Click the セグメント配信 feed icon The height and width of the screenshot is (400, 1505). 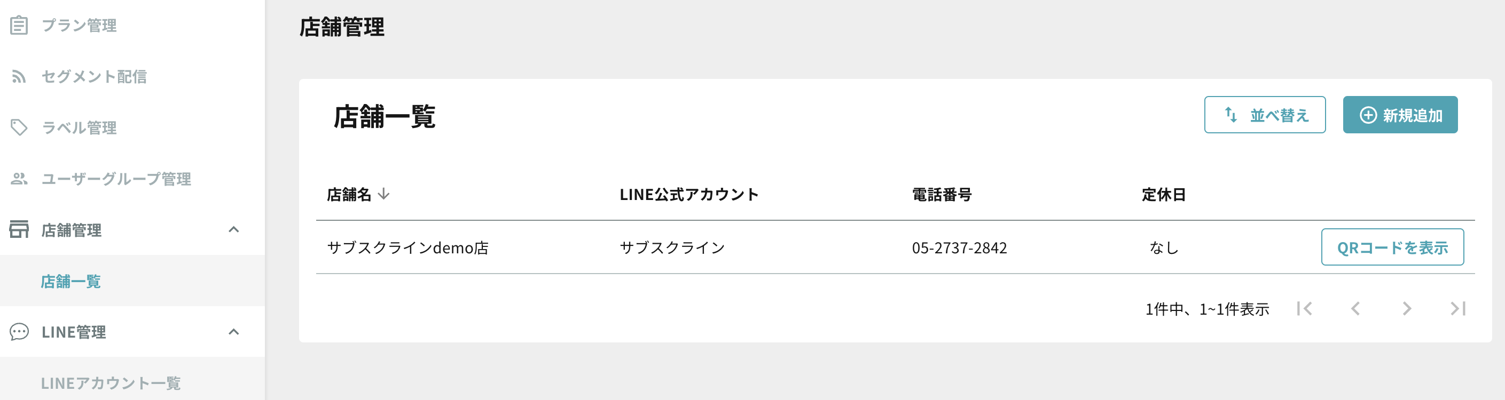(x=19, y=77)
